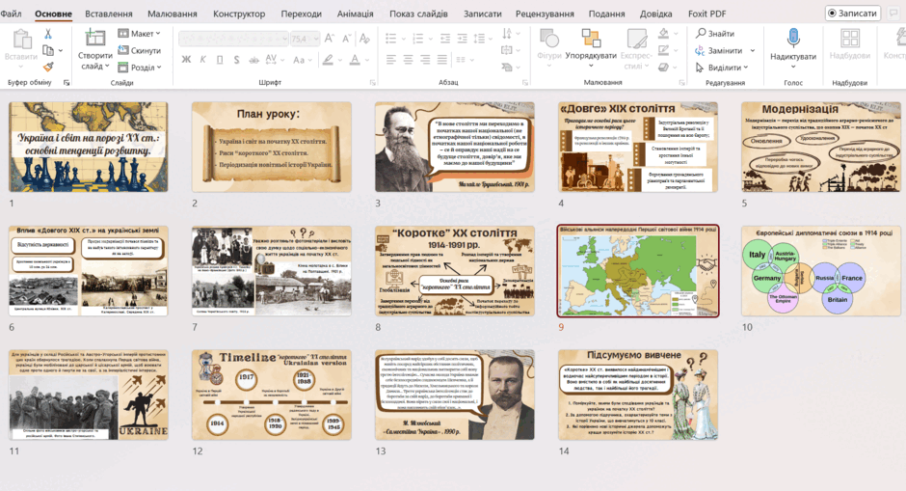Click the Add-ins (Надбудови) grid icon
Image resolution: width=906 pixels, height=491 pixels.
[x=849, y=39]
